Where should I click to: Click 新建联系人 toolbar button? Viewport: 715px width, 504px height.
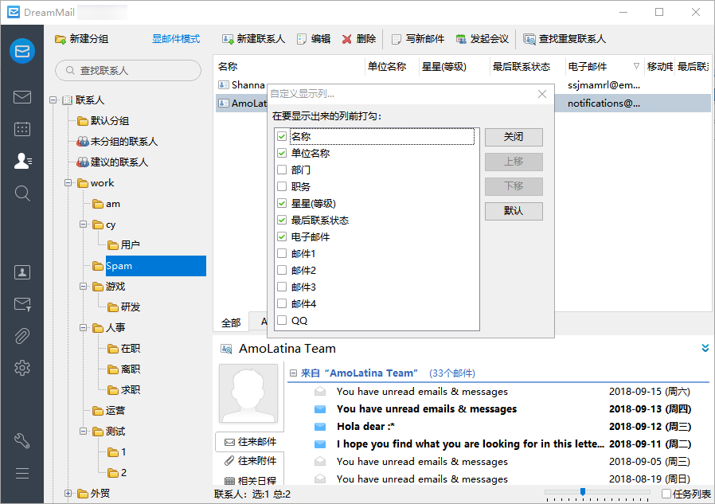tap(253, 39)
